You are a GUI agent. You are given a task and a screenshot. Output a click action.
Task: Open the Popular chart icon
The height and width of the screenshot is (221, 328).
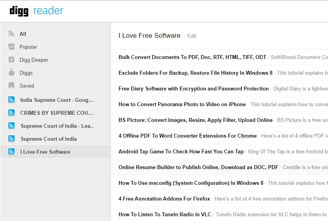(x=11, y=47)
